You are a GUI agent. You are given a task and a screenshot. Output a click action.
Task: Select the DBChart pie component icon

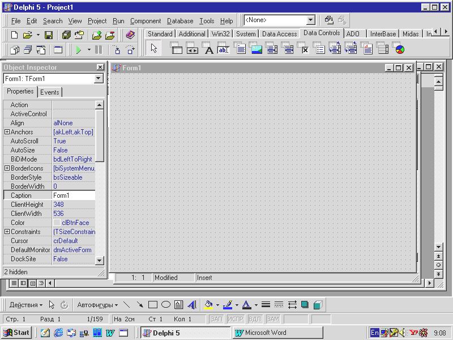(x=399, y=48)
